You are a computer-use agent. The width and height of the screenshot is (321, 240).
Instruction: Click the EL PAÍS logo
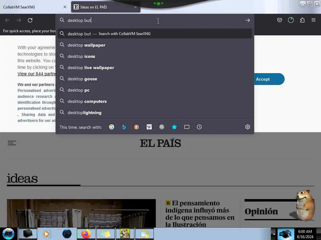160,143
